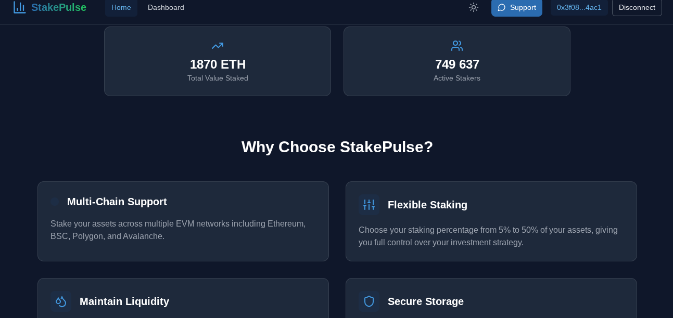Click the Maintain Liquidity heading
The height and width of the screenshot is (318, 673).
[124, 301]
